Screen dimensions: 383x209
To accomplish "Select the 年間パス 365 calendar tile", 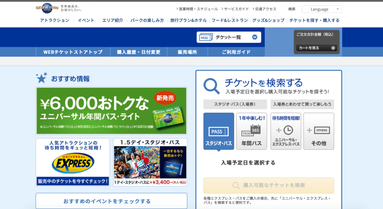I will coord(251,131).
